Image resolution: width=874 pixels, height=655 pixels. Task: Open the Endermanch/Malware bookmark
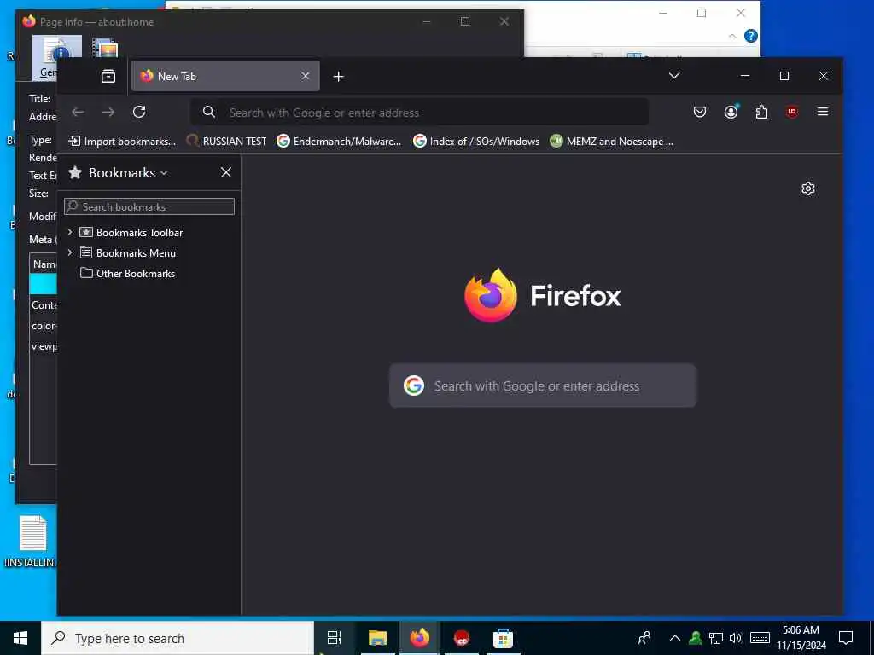click(340, 142)
